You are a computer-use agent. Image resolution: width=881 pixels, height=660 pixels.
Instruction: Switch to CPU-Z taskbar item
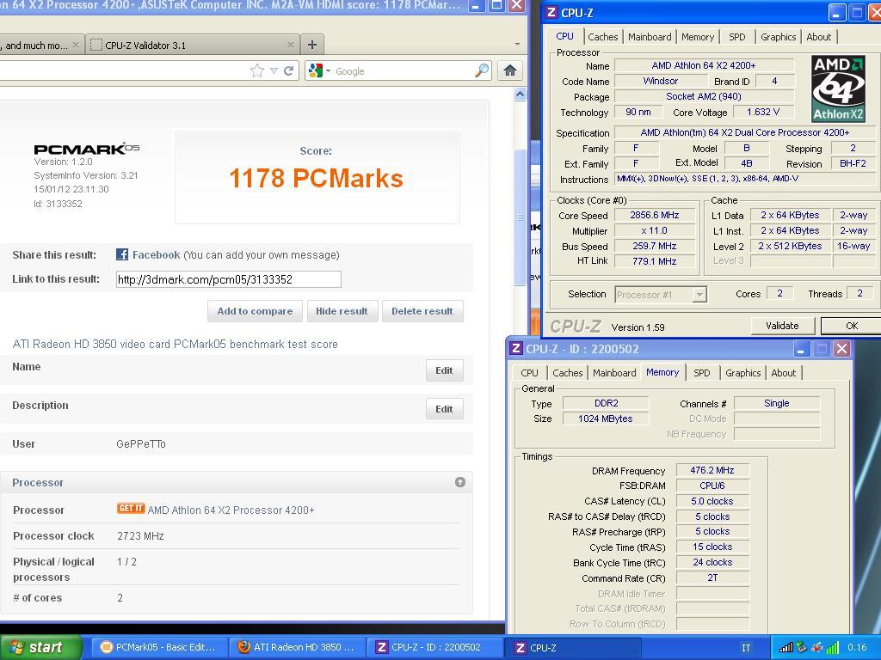pos(573,648)
